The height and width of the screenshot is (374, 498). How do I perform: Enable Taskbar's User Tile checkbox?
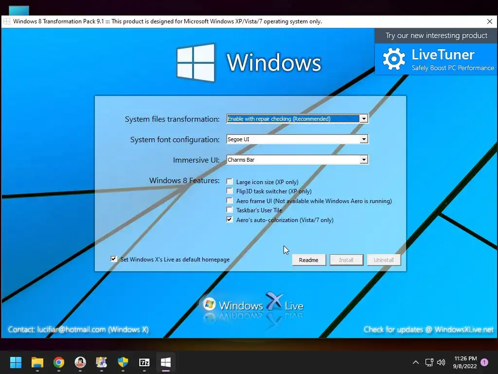click(x=230, y=210)
